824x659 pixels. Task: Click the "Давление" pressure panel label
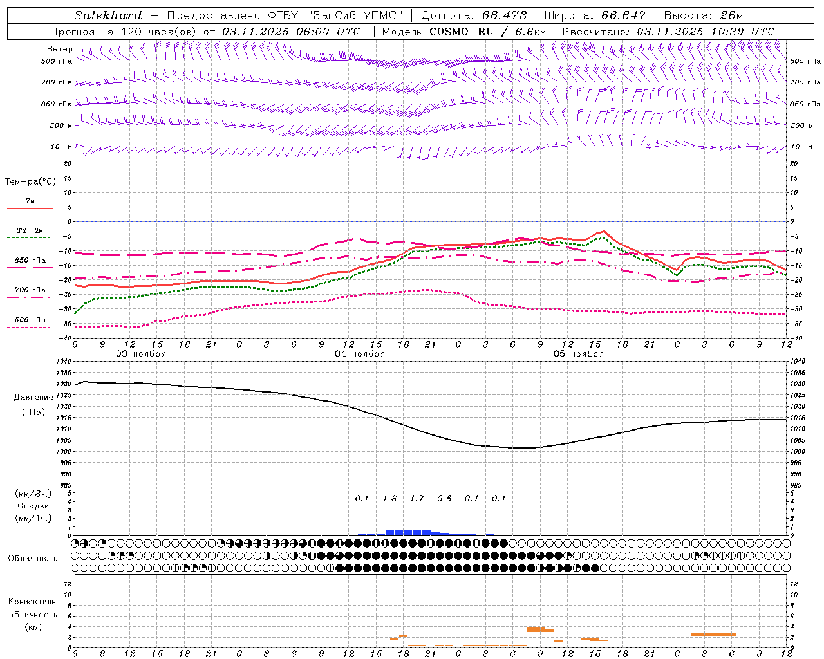pyautogui.click(x=33, y=398)
